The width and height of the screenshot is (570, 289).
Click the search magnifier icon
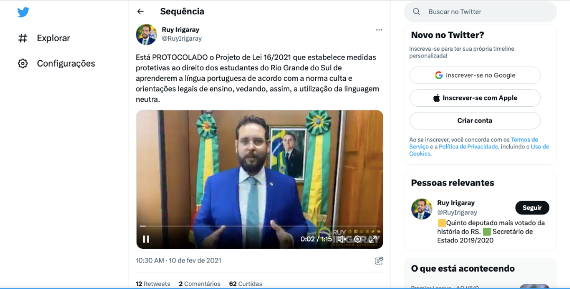417,12
